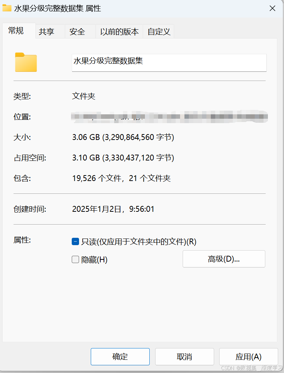The width and height of the screenshot is (284, 373).
Task: Close the properties dialog with the X
Action: [x=272, y=8]
